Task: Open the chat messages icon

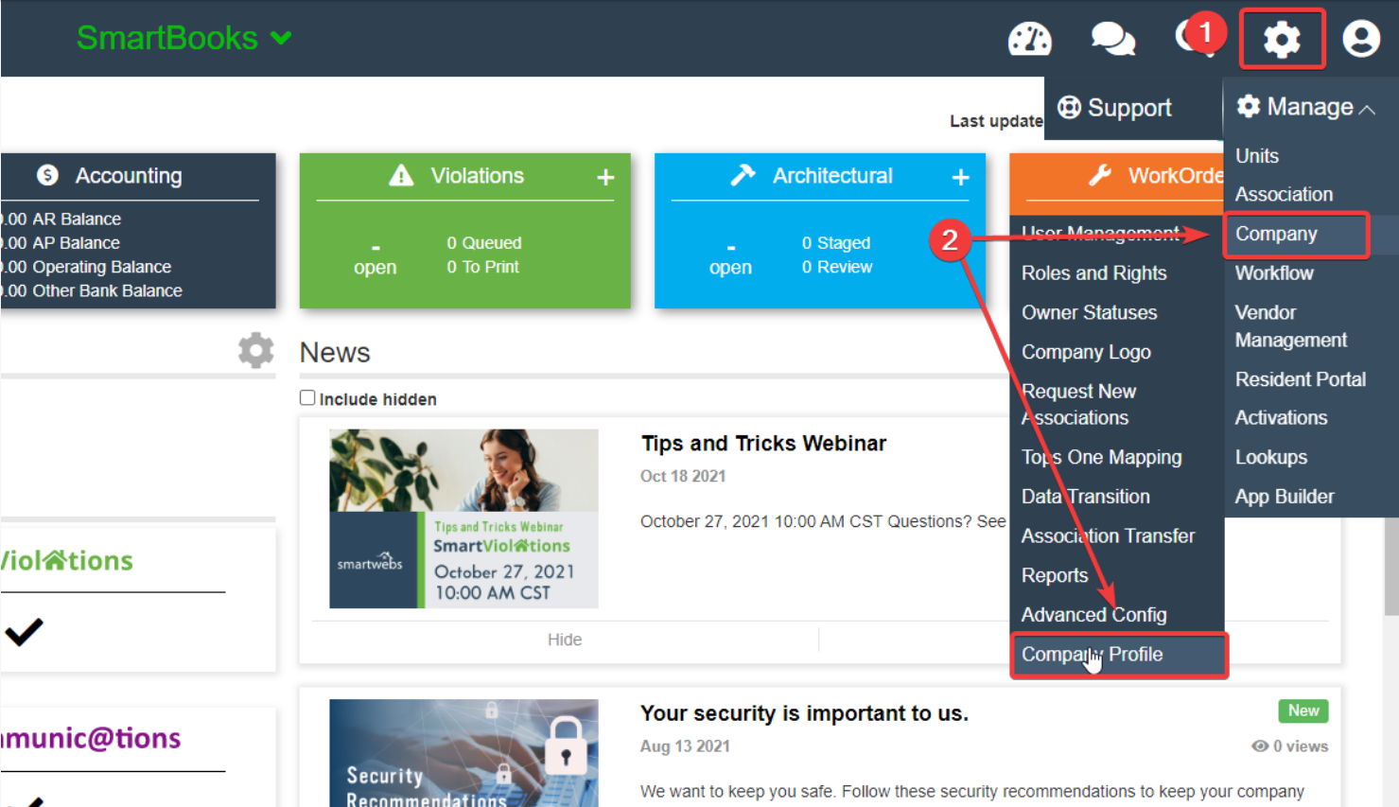Action: pyautogui.click(x=1112, y=39)
